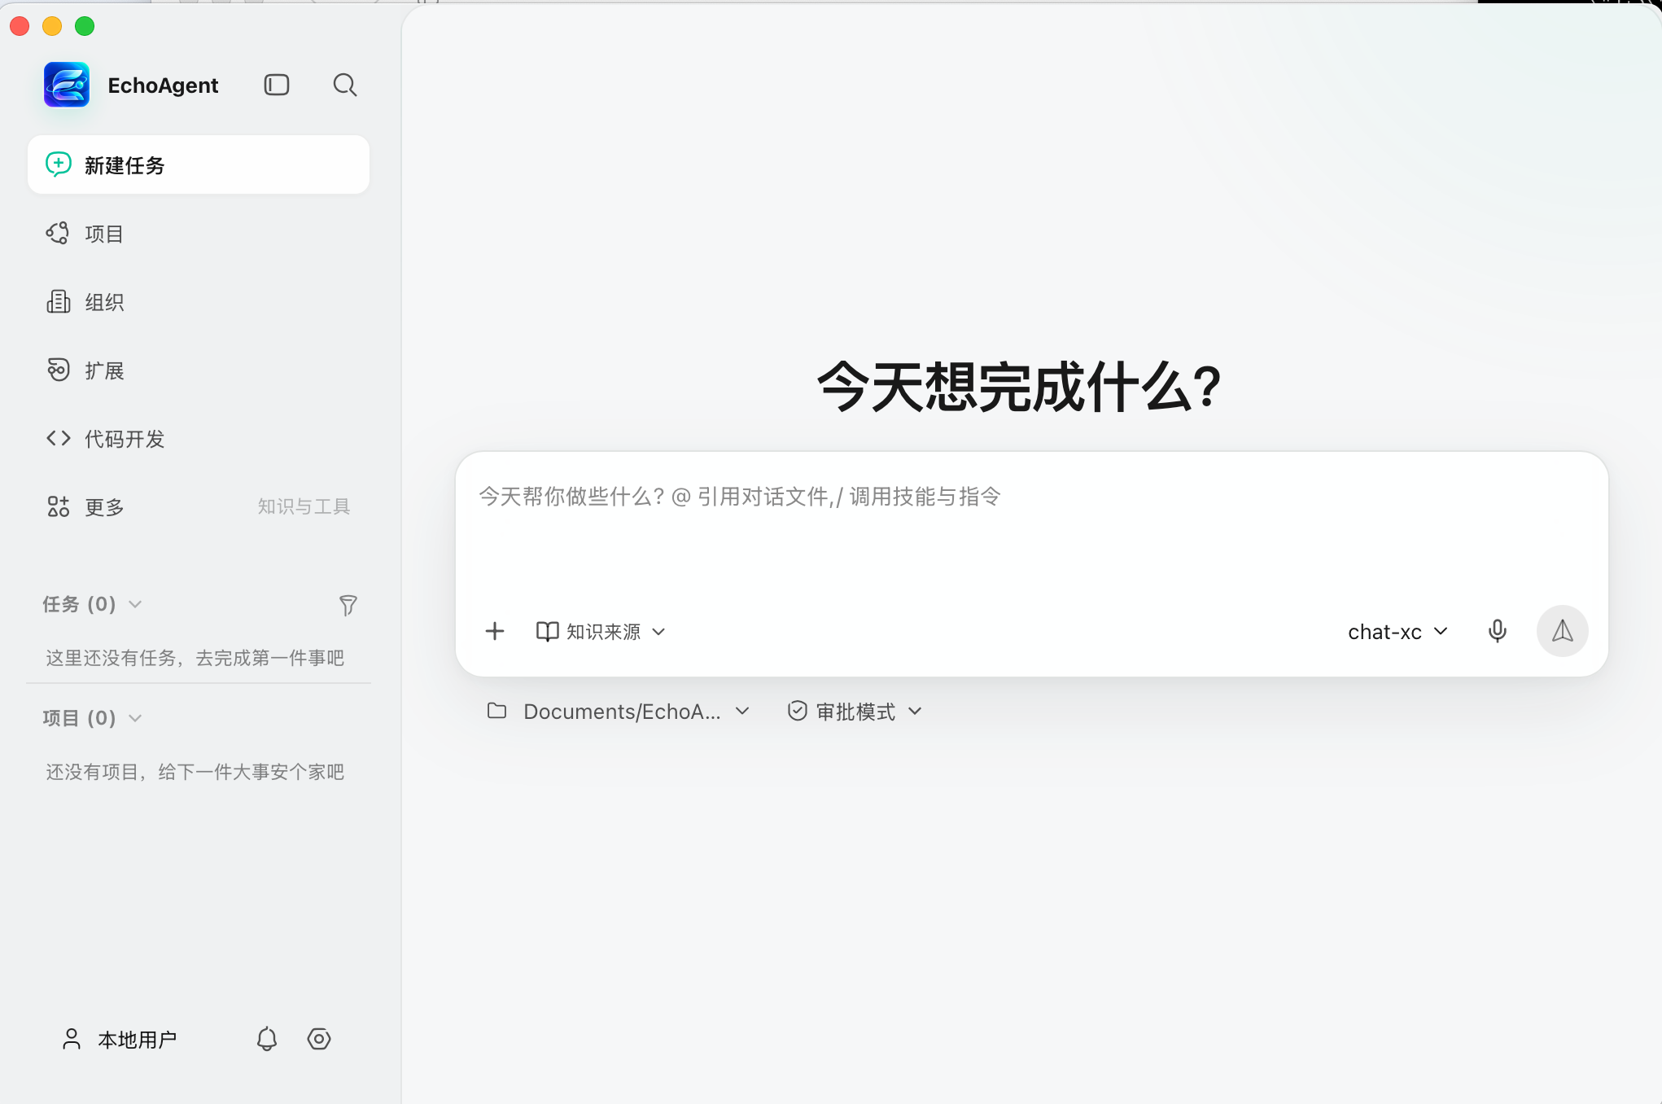Click the shield check icon beside 审批模式

[798, 711]
